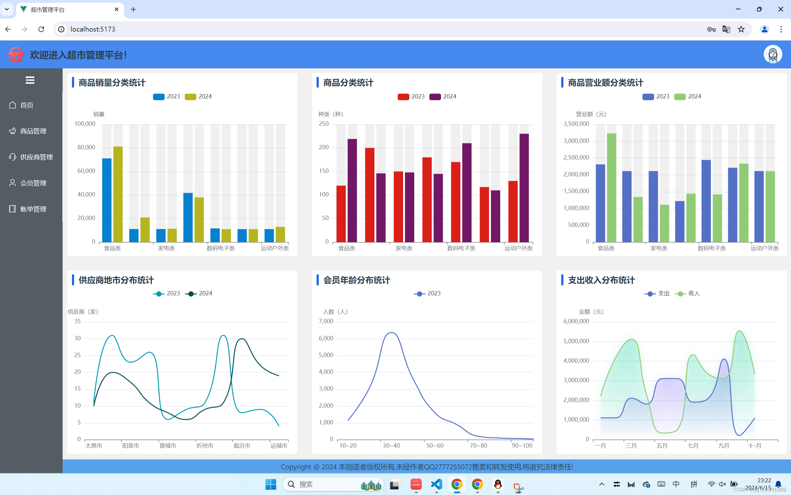This screenshot has height=495, width=791.
Task: Toggle 2023 line in 会员年龄分布统计 legend
Action: pos(427,293)
